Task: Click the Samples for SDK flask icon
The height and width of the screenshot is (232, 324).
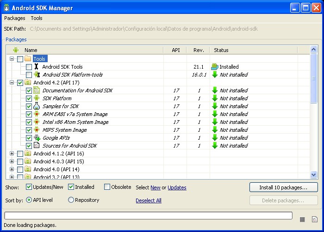Action: pos(37,106)
